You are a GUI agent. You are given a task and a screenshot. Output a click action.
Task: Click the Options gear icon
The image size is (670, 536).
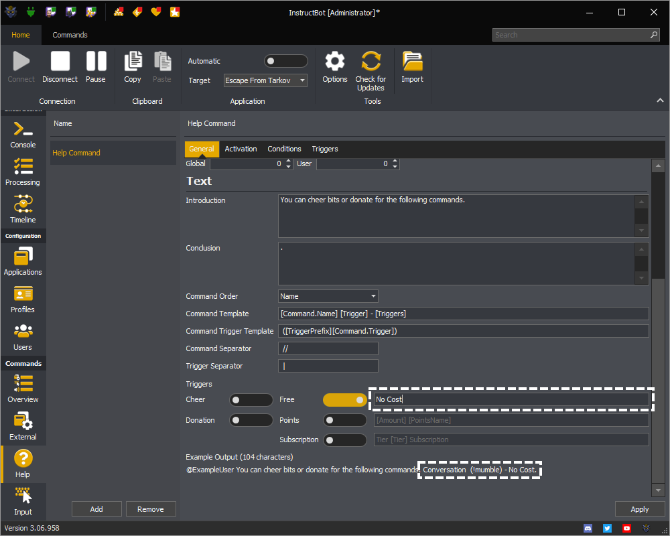(334, 67)
